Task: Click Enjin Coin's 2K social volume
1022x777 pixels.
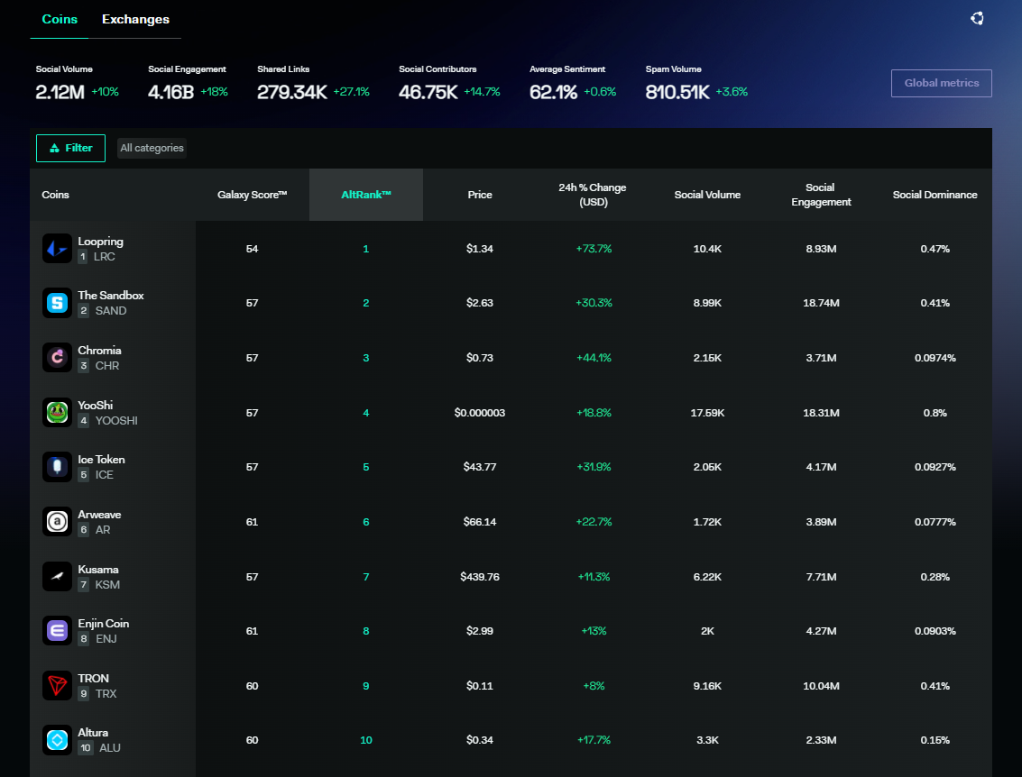Action: coord(707,631)
